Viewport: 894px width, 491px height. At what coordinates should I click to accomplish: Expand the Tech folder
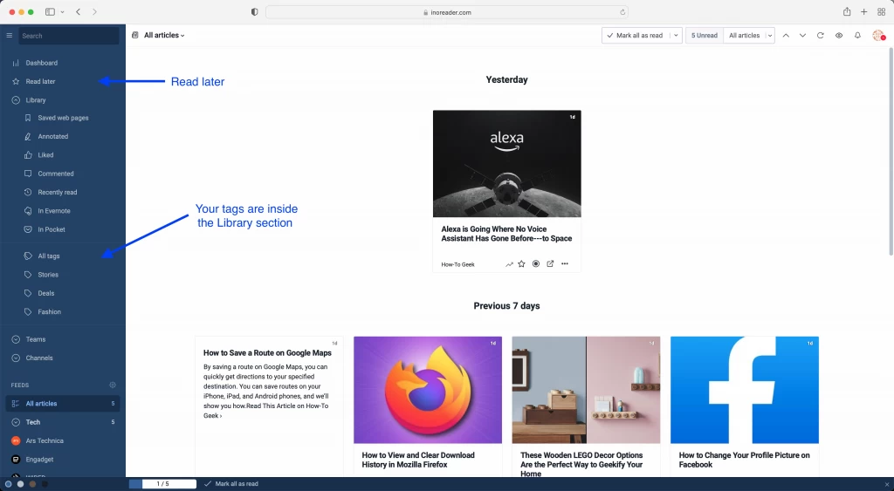pos(16,422)
